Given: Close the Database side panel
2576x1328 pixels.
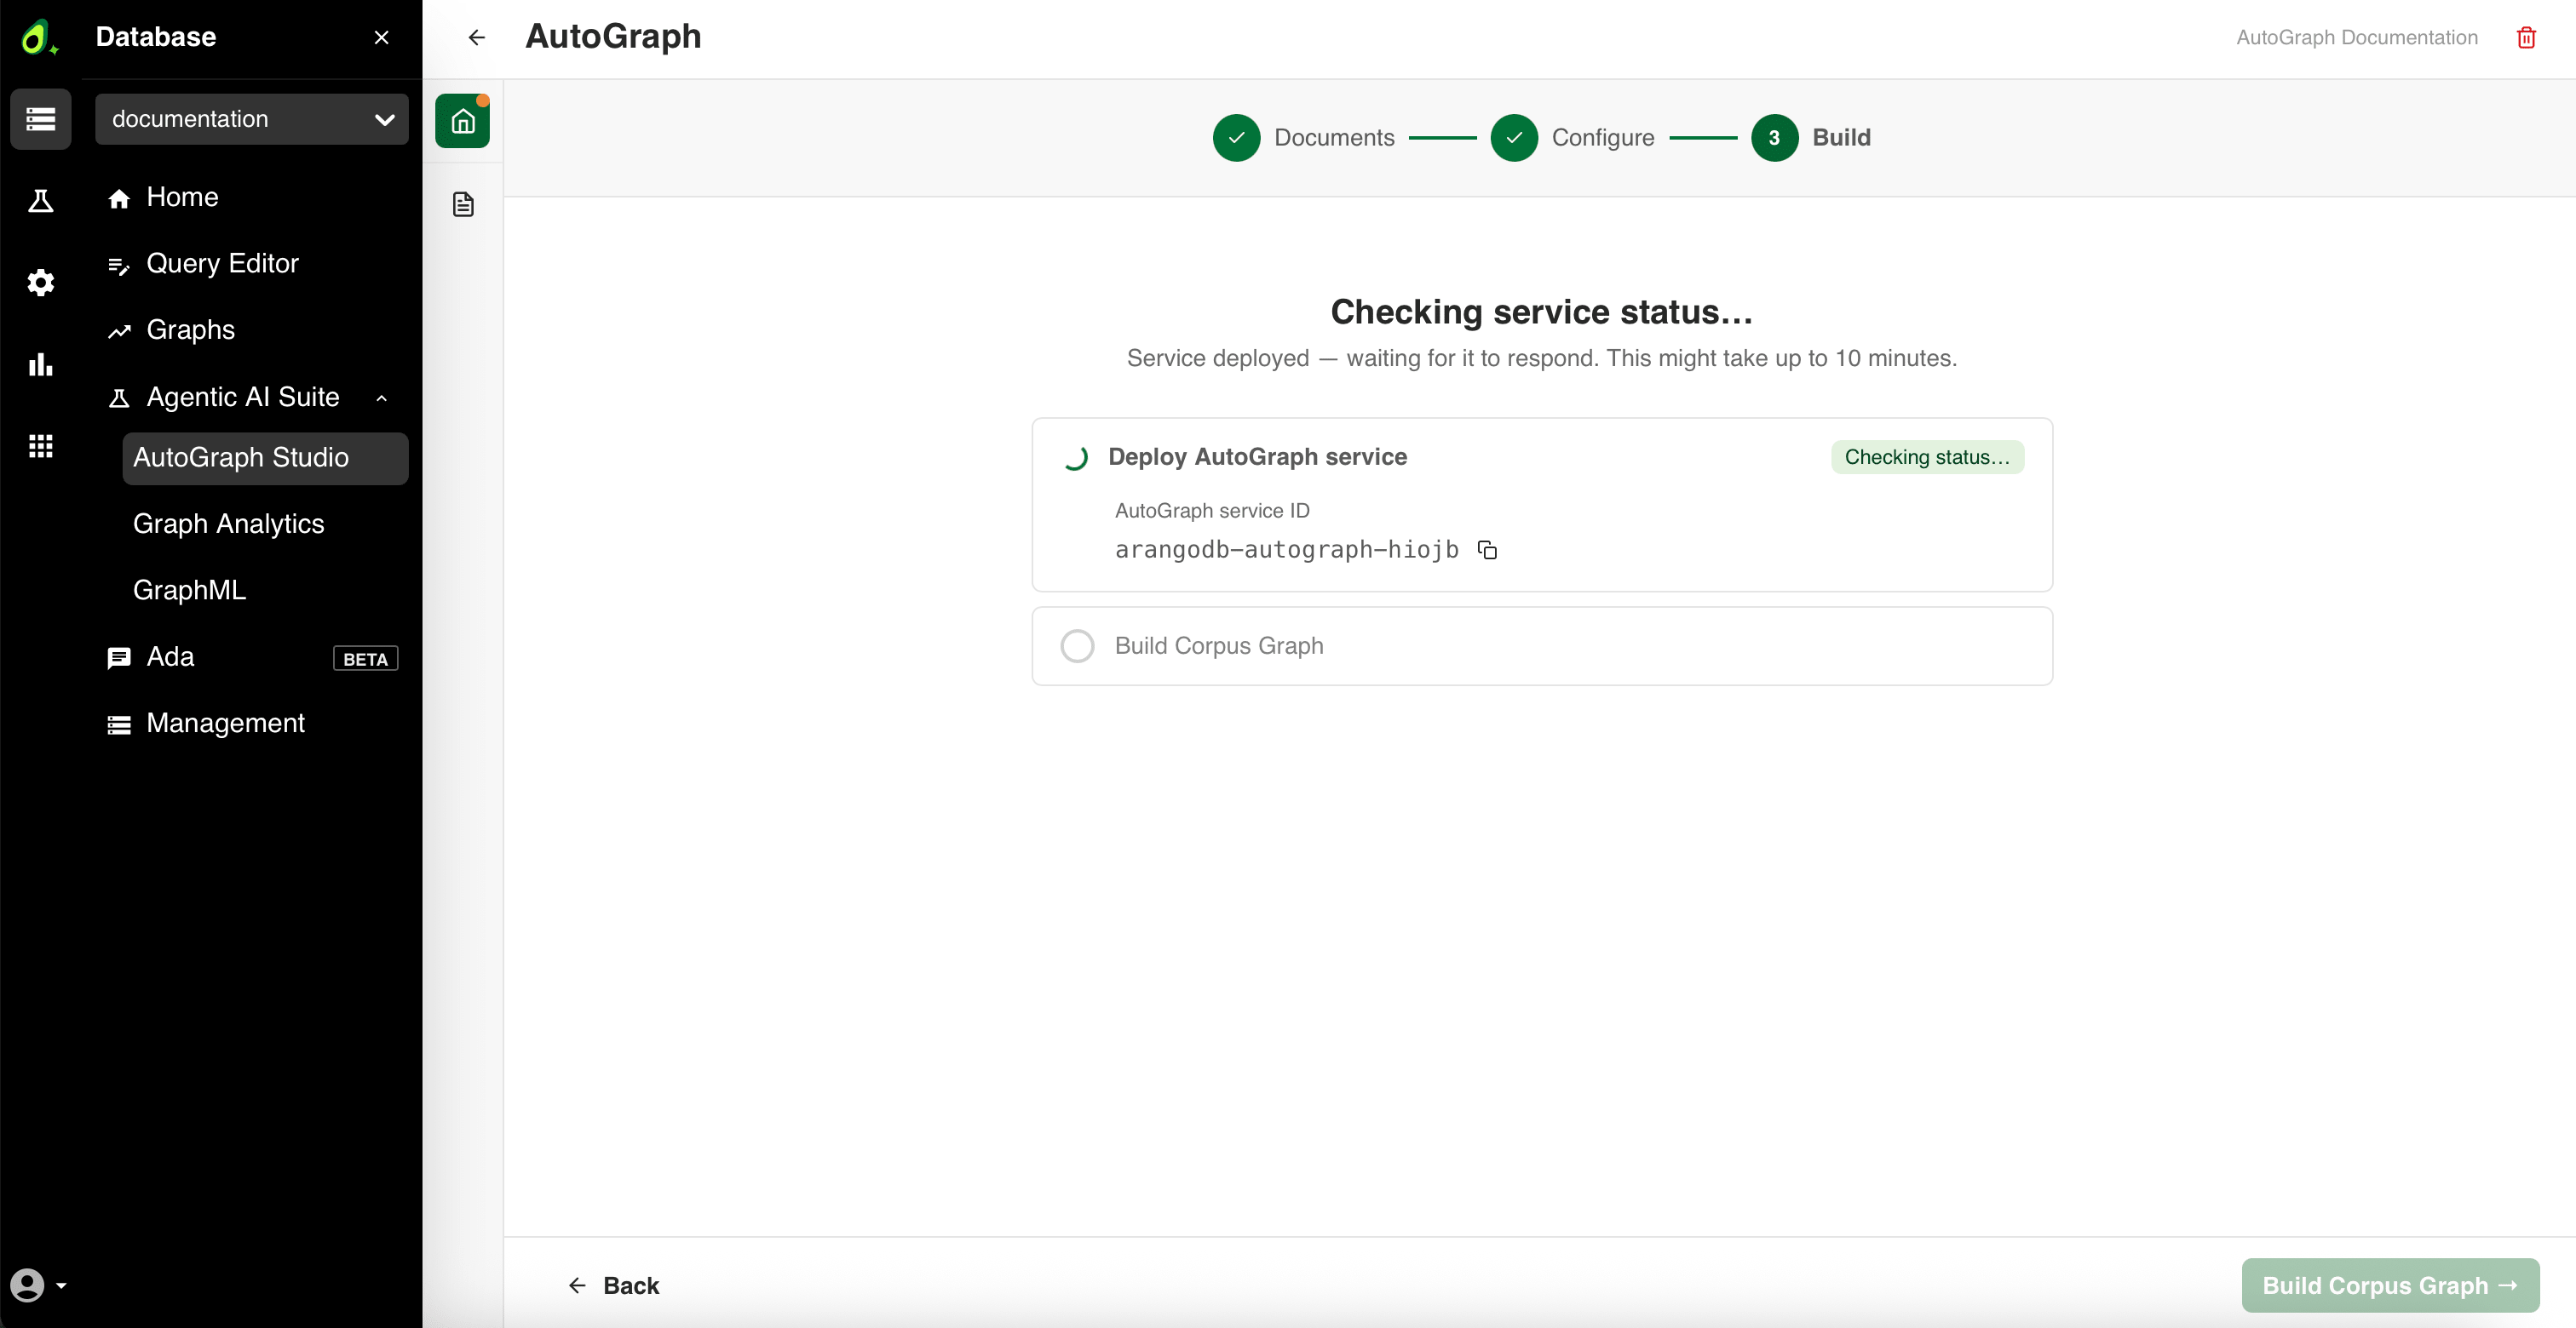Looking at the screenshot, I should [381, 38].
